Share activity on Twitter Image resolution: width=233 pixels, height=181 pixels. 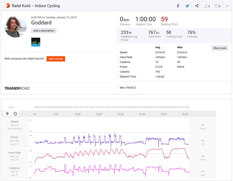(187, 6)
